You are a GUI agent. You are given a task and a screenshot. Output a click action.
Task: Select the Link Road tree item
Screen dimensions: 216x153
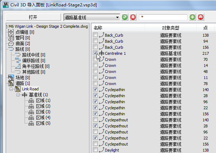tap(30, 89)
